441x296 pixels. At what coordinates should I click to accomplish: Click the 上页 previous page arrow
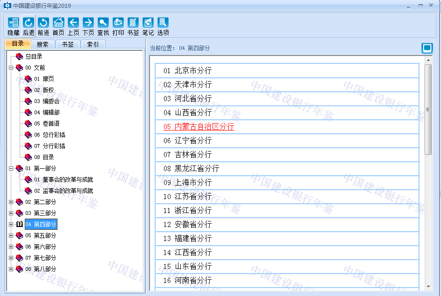click(x=73, y=22)
